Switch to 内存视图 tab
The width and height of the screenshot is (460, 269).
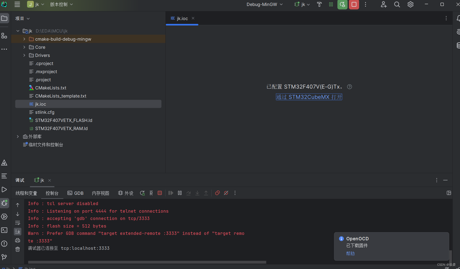[100, 193]
